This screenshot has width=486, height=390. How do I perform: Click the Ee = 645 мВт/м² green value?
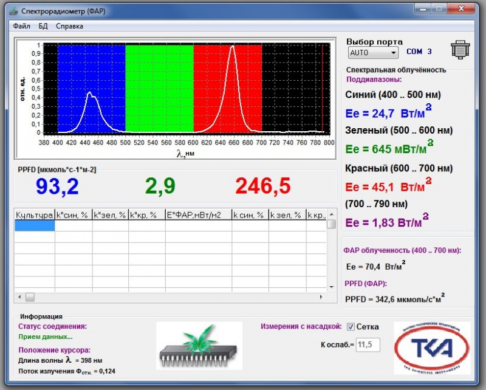[389, 148]
